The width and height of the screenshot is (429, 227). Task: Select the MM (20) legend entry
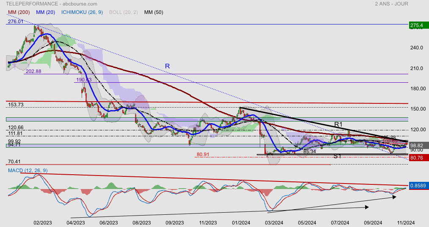click(45, 12)
